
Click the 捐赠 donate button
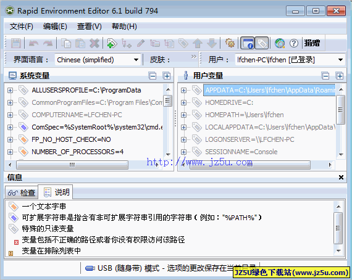(312, 43)
